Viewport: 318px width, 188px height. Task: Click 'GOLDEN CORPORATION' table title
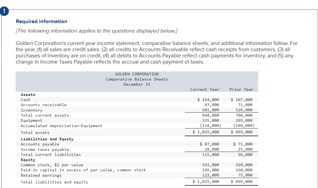coord(137,74)
